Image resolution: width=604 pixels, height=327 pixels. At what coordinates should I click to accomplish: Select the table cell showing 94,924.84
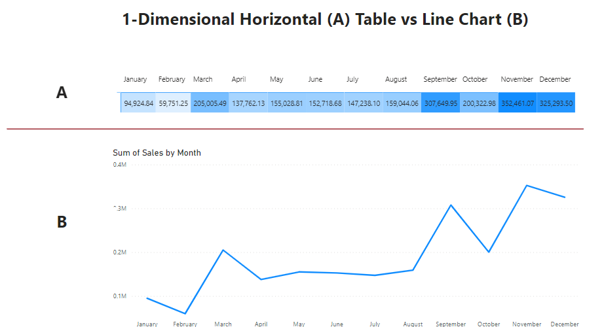coord(139,103)
